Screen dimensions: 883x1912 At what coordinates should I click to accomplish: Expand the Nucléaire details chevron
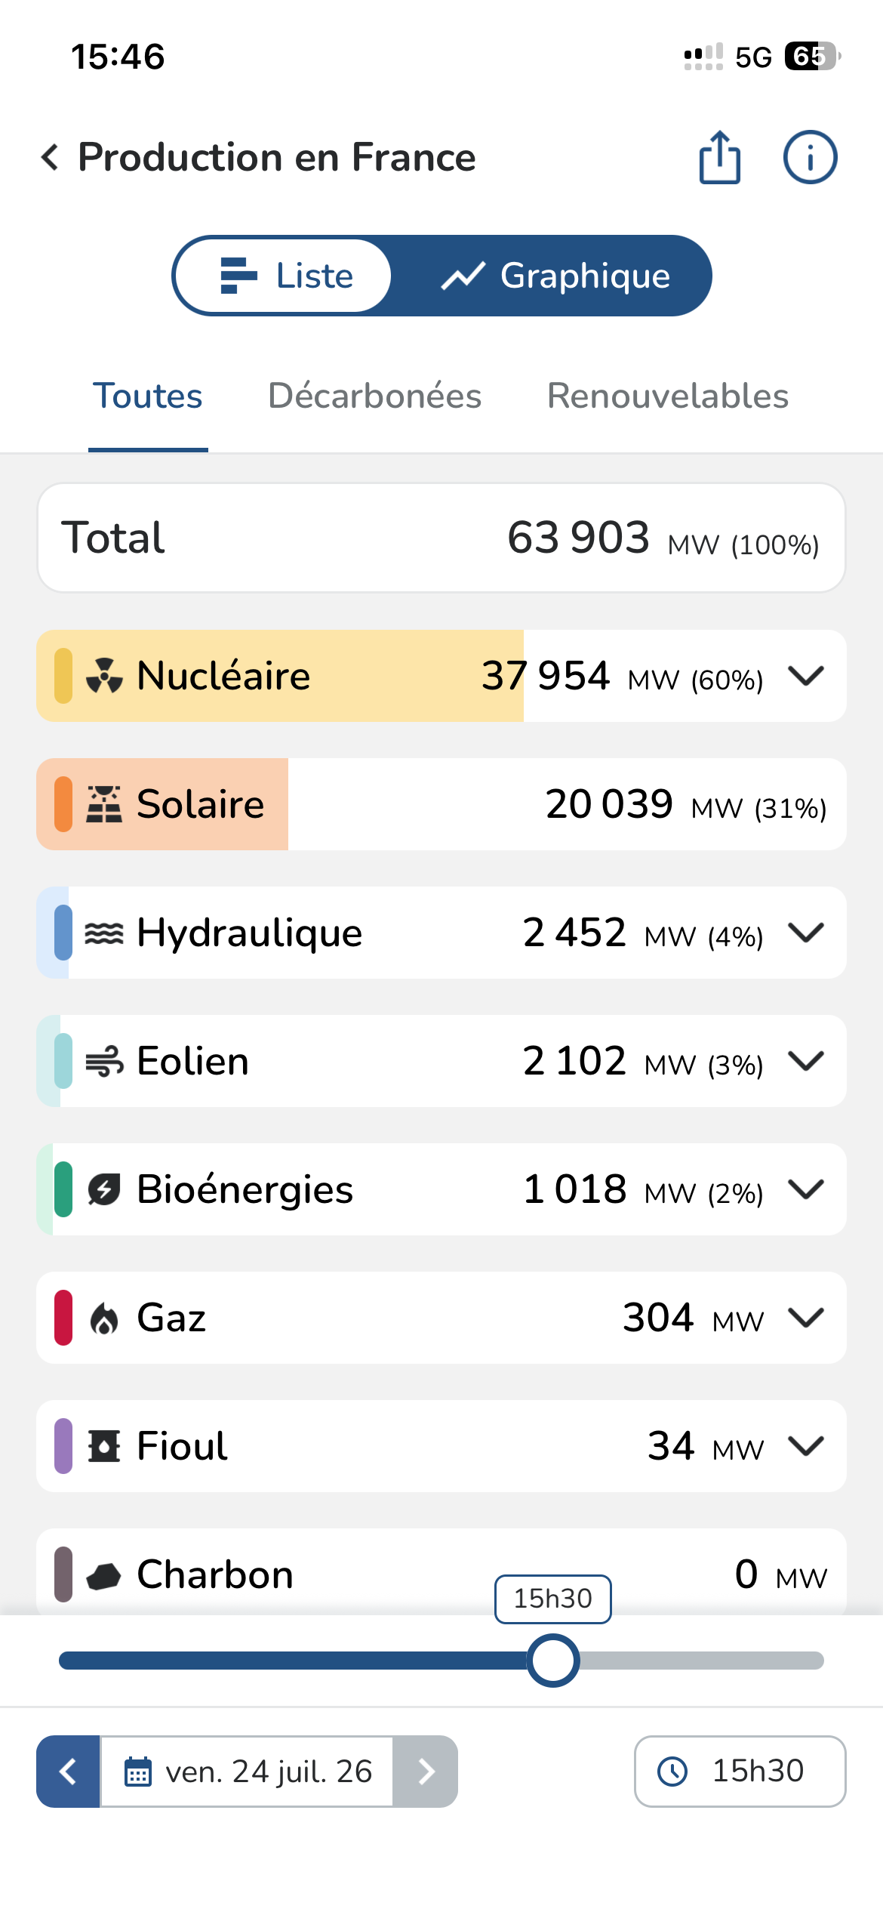click(x=806, y=675)
